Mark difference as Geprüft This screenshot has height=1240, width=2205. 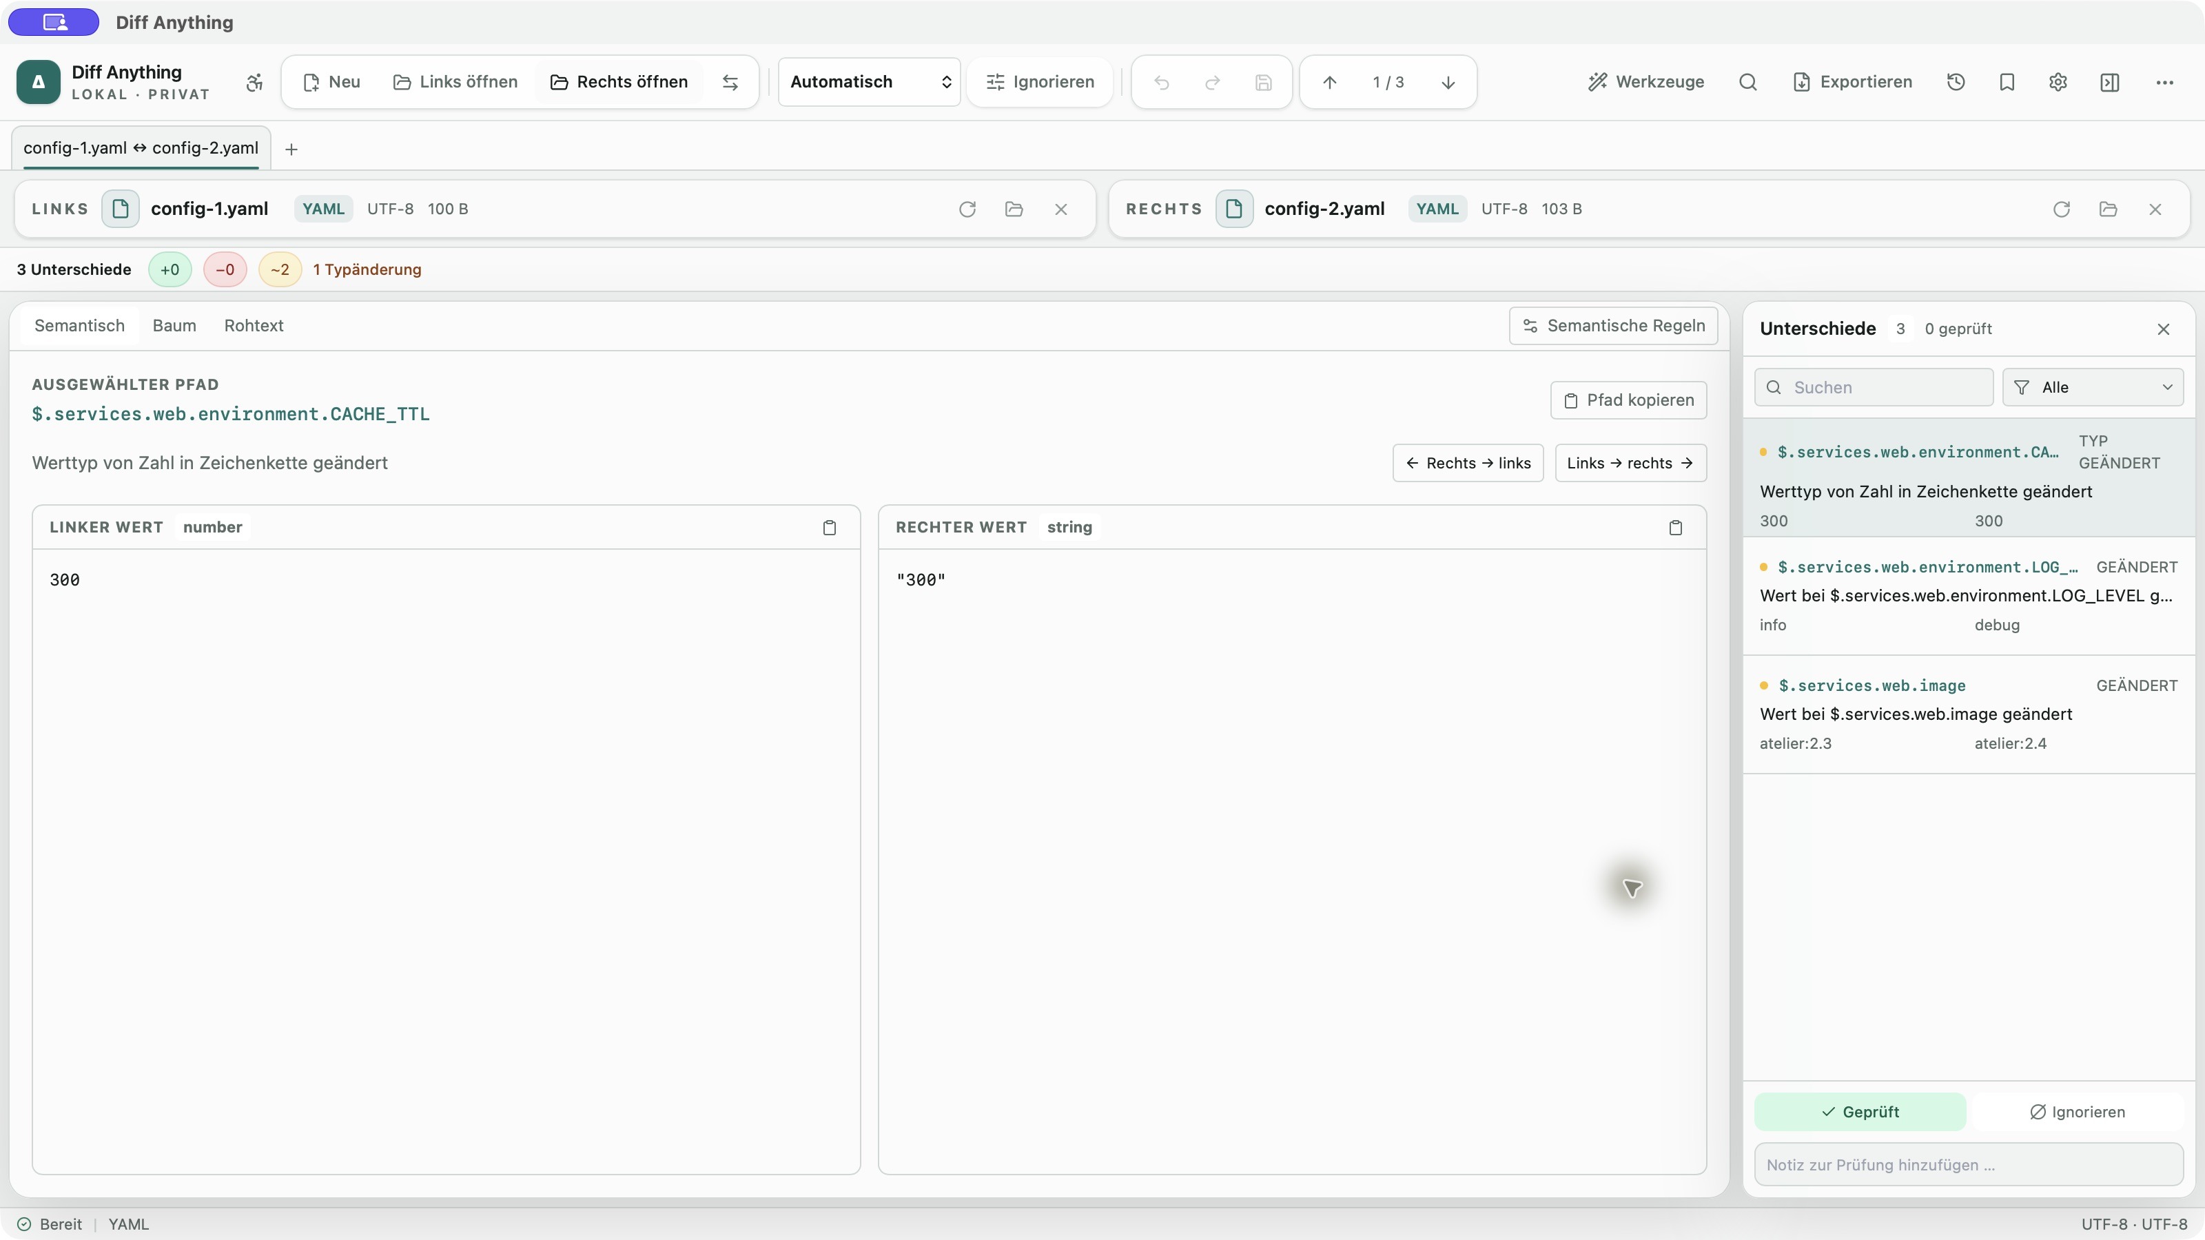[x=1860, y=1112]
